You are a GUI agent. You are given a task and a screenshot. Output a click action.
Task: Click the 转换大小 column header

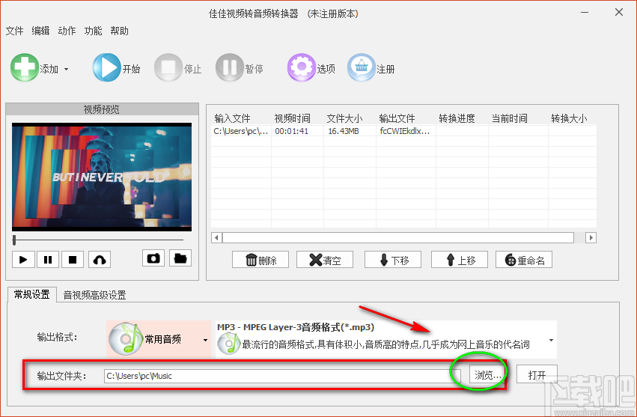569,118
